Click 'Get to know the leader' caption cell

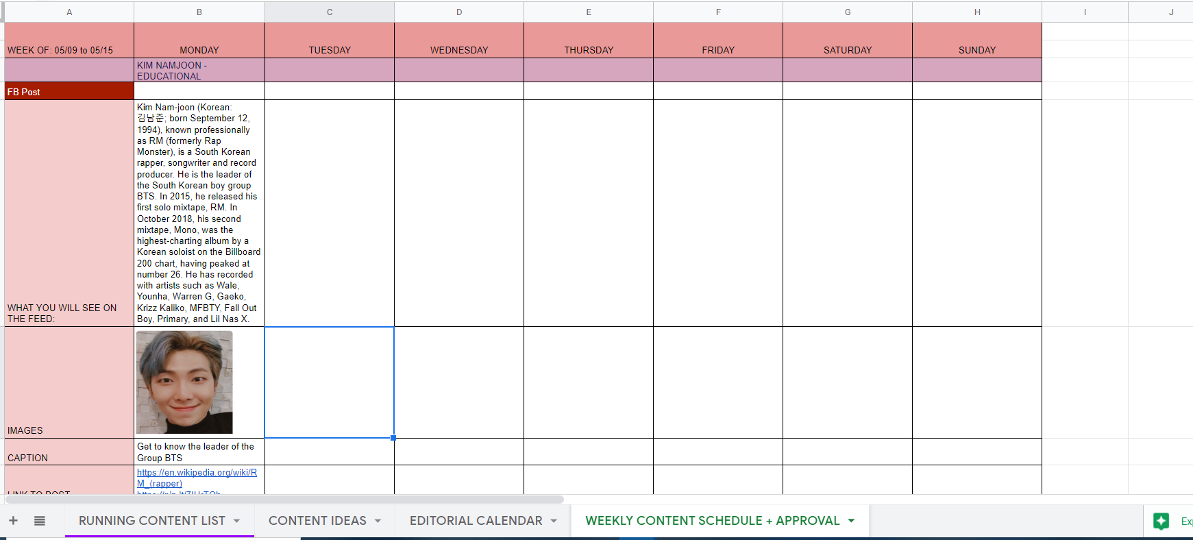pos(199,452)
